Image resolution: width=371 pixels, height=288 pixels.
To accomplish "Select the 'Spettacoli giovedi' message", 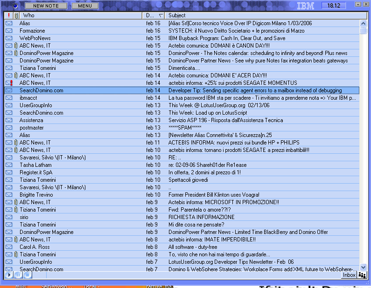I will click(188, 180).
